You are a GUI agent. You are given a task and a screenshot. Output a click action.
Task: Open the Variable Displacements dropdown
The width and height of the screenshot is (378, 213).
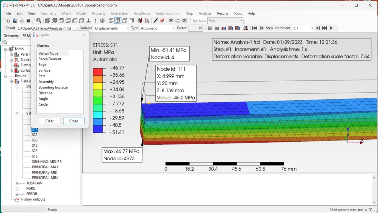(128, 28)
